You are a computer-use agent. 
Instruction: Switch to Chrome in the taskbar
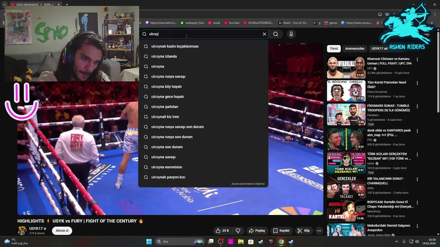click(x=281, y=242)
